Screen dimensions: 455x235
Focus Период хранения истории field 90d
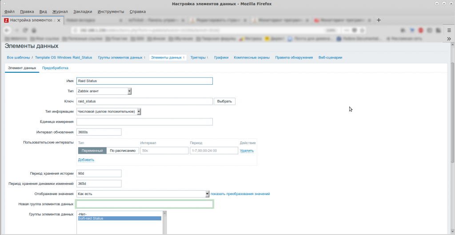click(99, 173)
